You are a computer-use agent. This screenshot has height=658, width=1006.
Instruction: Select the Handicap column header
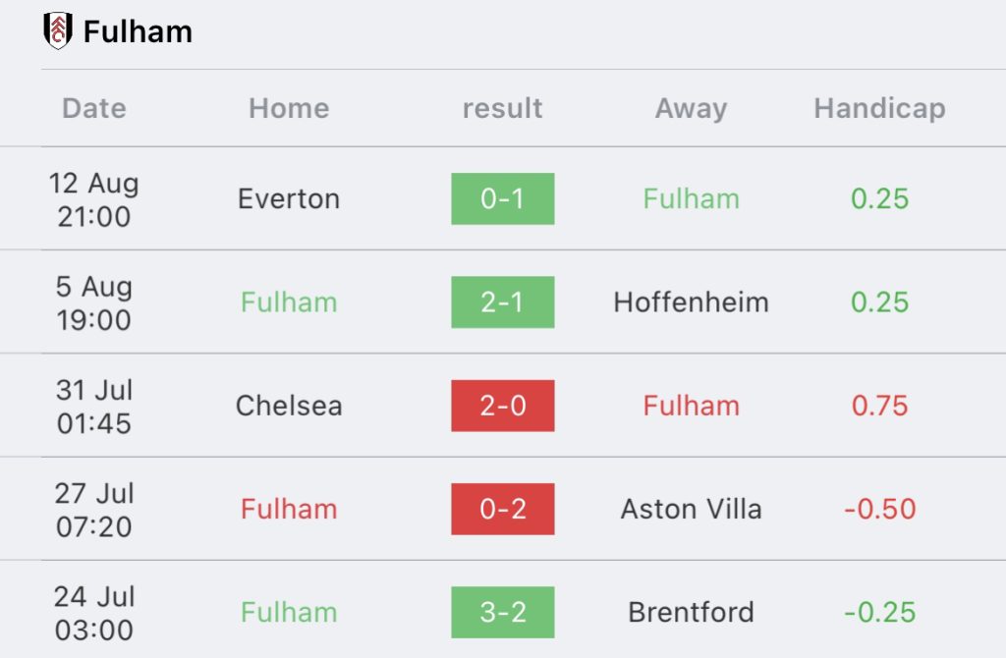tap(879, 108)
